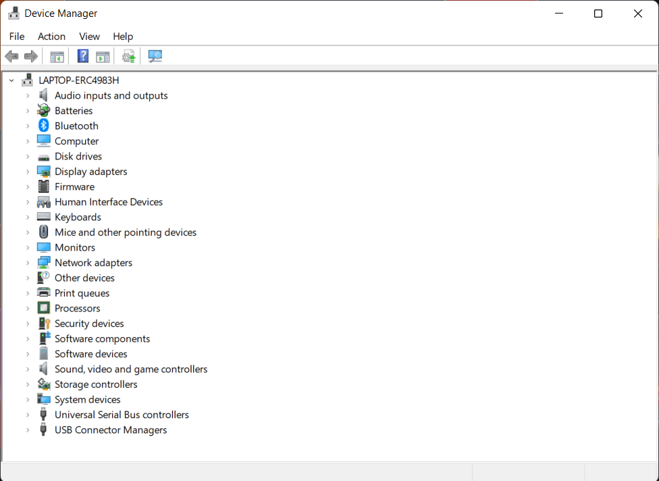The width and height of the screenshot is (659, 481).
Task: Select the Software components label
Action: [102, 338]
